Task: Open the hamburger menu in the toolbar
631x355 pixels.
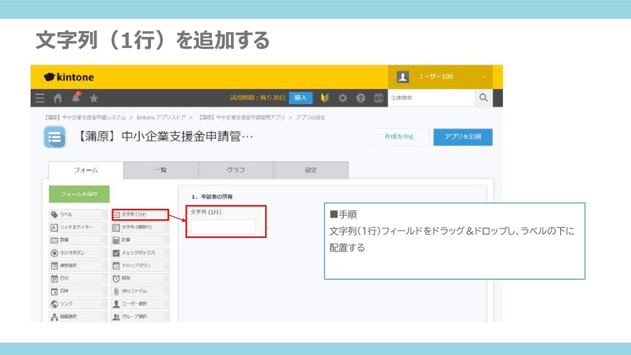Action: click(x=39, y=98)
